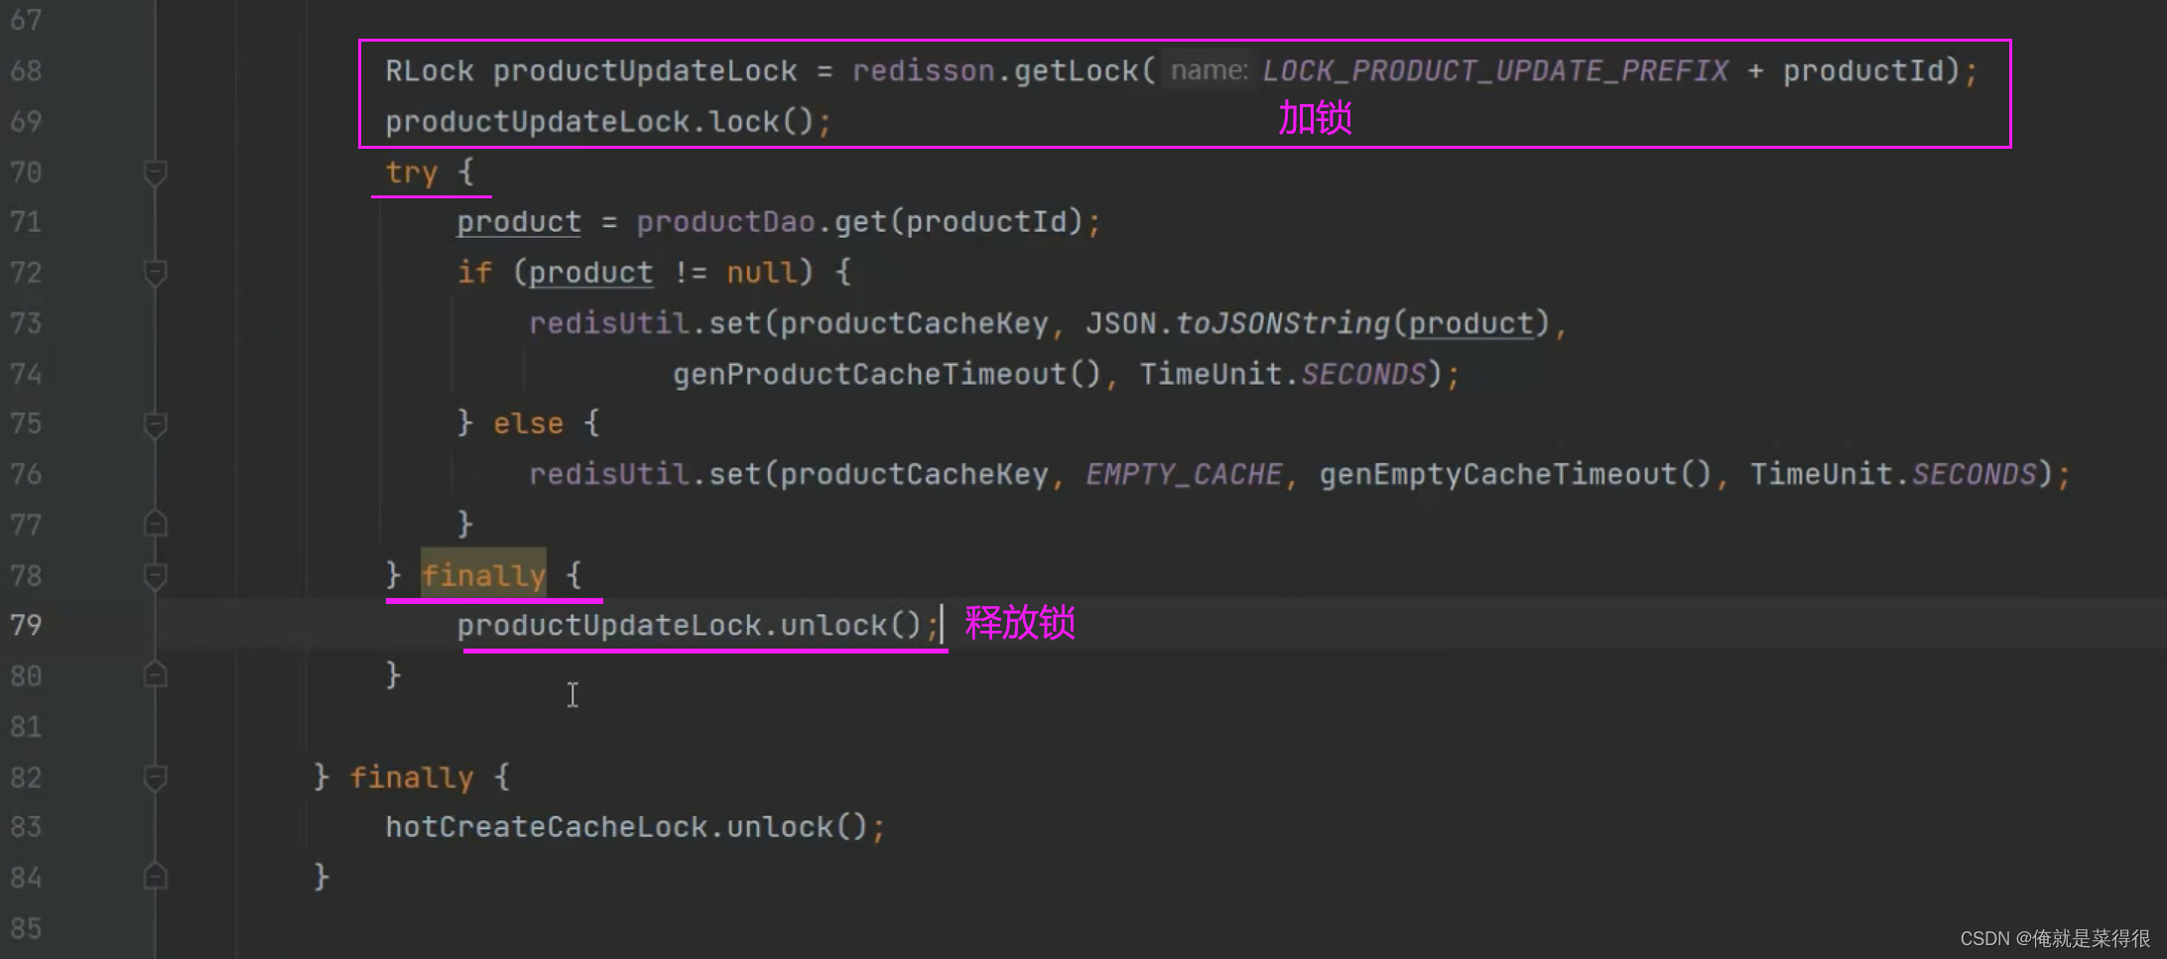Click productUpdateLock.lock() call on line 69
Screen dimensions: 2167x959
(599, 121)
